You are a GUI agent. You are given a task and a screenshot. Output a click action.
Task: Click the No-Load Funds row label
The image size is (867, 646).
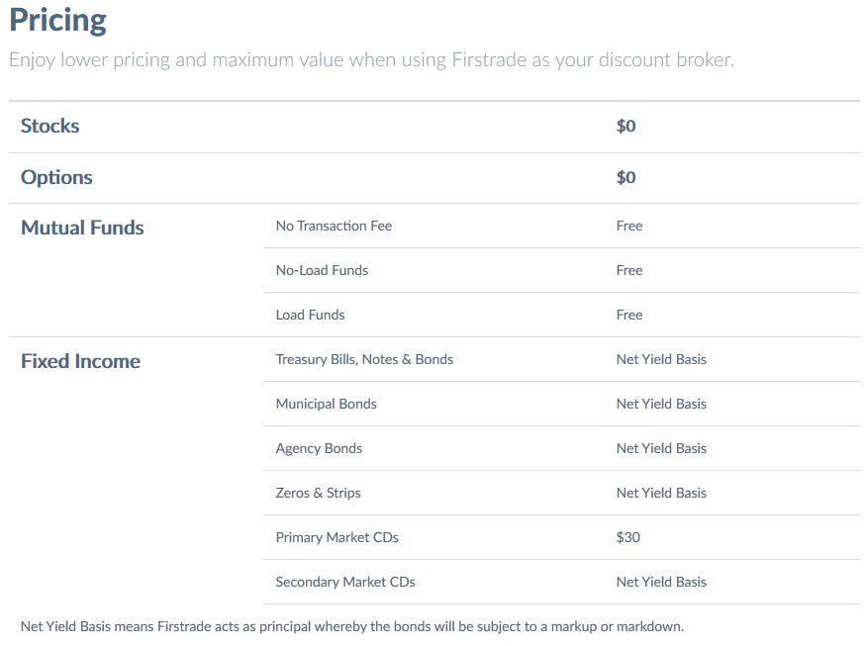322,270
